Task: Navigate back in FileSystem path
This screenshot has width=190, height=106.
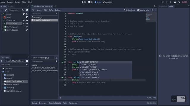Action: pyautogui.click(x=2, y=61)
